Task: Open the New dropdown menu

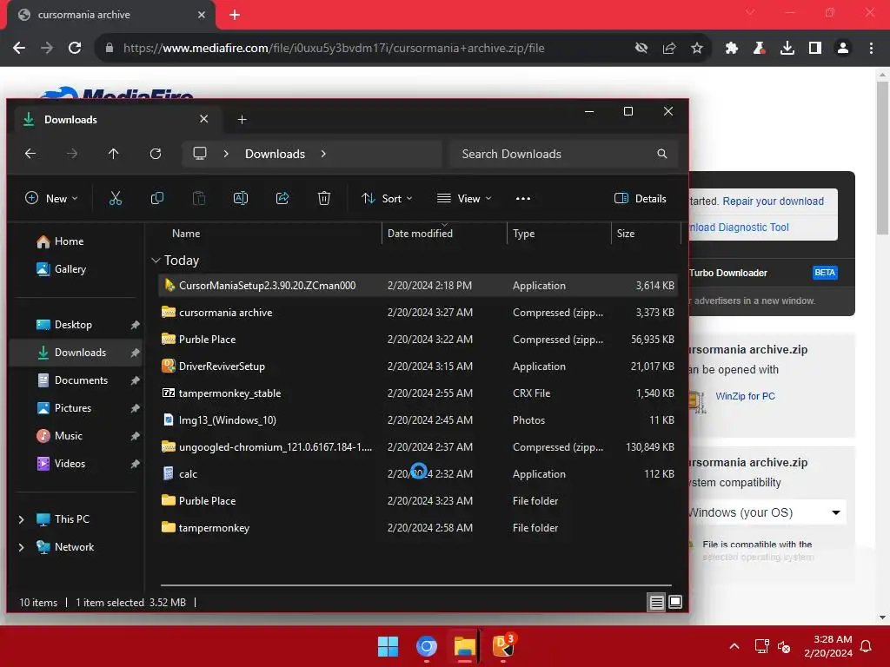Action: click(51, 199)
